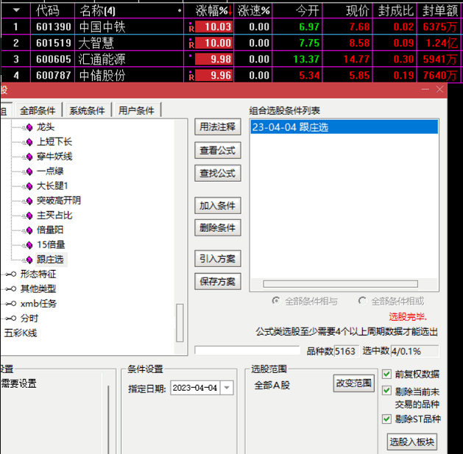Select the 601519 大智慧 stock row

(231, 43)
